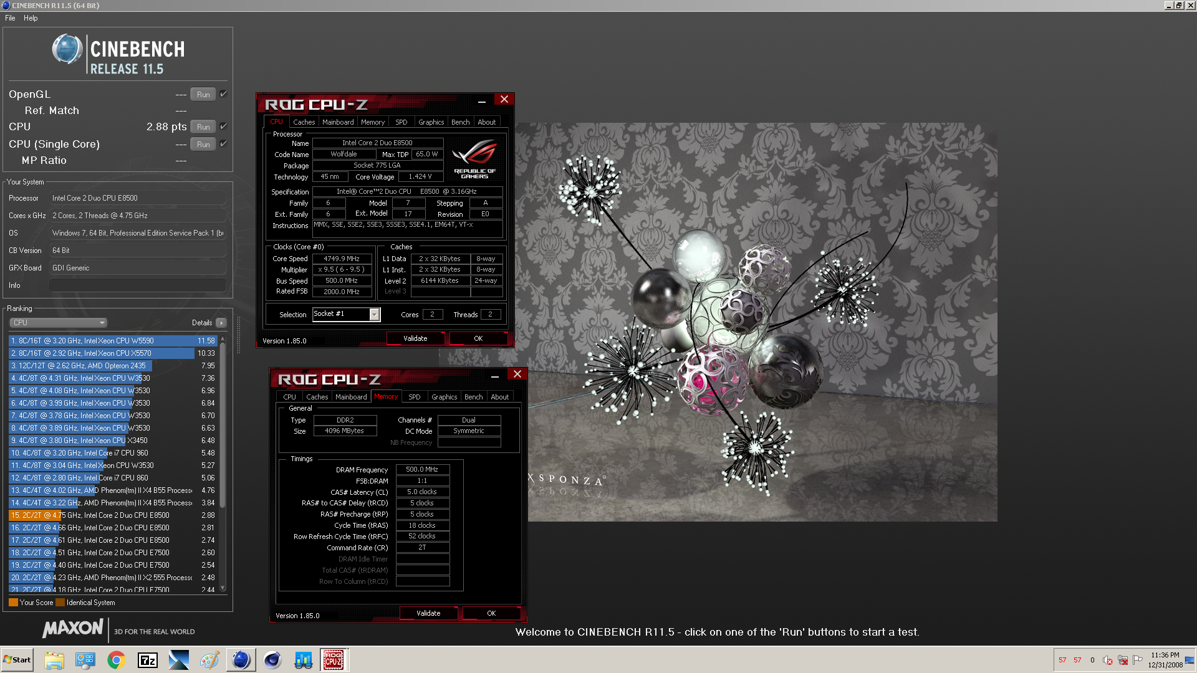Minimize the lower CPU-Z window
This screenshot has height=673, width=1197.
point(495,375)
